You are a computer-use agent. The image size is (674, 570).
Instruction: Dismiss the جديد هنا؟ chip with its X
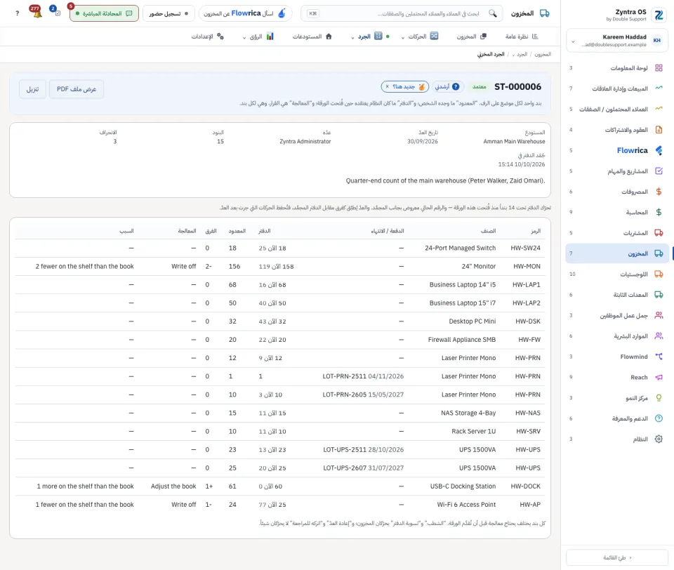click(x=388, y=87)
